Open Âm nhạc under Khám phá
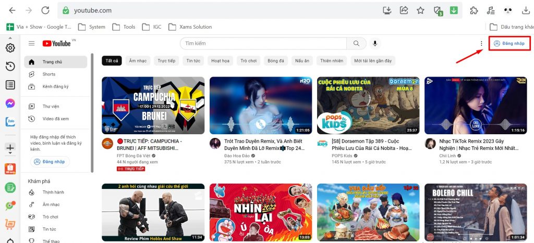The height and width of the screenshot is (243, 534). pyautogui.click(x=56, y=204)
